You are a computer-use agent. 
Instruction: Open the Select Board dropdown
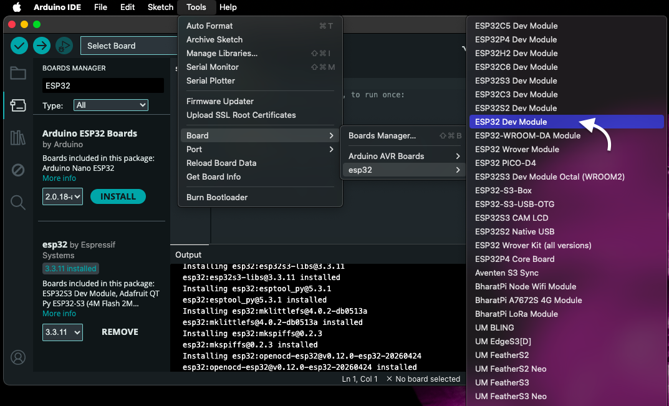click(x=128, y=46)
